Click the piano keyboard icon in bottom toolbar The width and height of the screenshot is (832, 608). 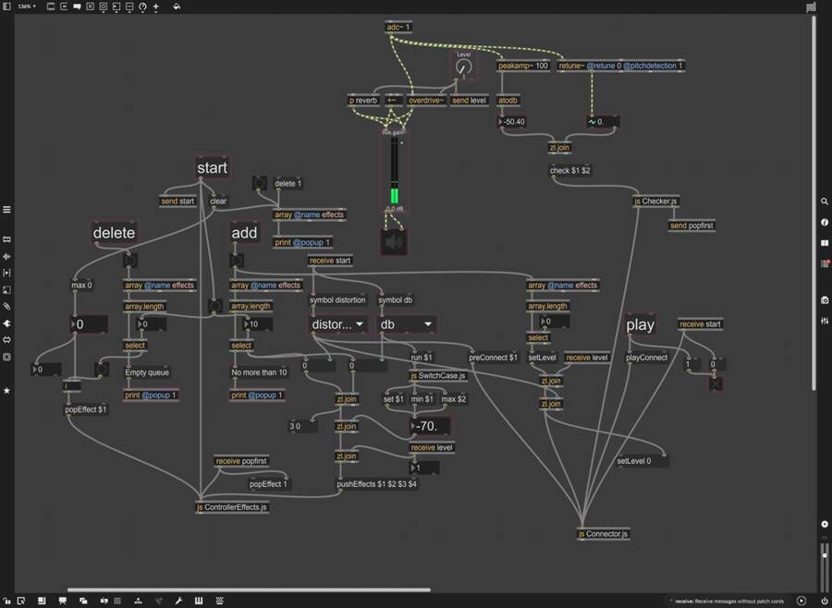tap(199, 601)
